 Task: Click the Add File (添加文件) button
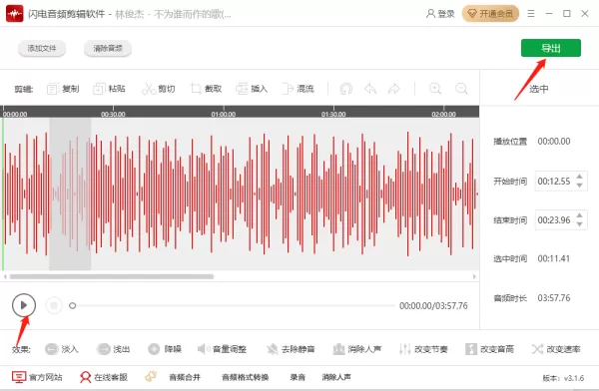[x=42, y=49]
